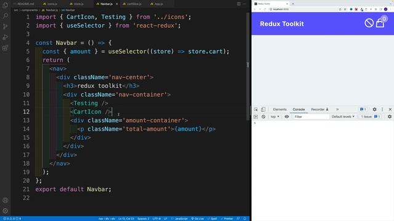Open VS Code notifications bell
This screenshot has height=221, width=394.
coord(245,219)
